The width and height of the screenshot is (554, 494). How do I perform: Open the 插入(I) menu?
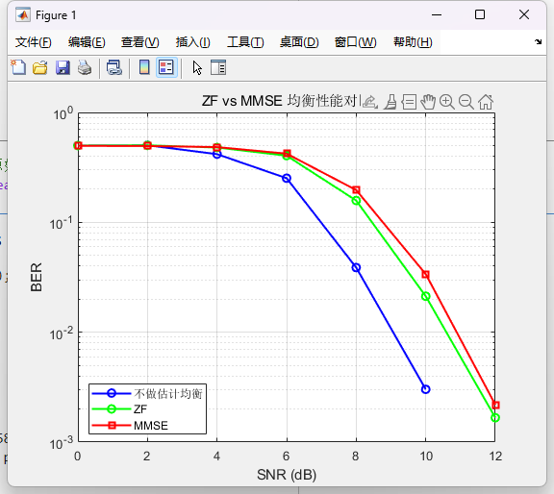[x=193, y=42]
